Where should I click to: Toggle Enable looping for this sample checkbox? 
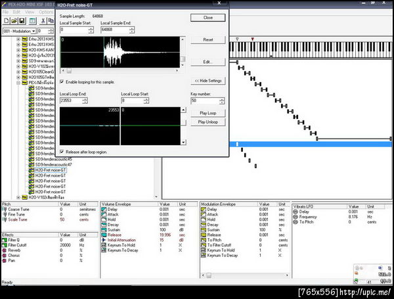62,81
